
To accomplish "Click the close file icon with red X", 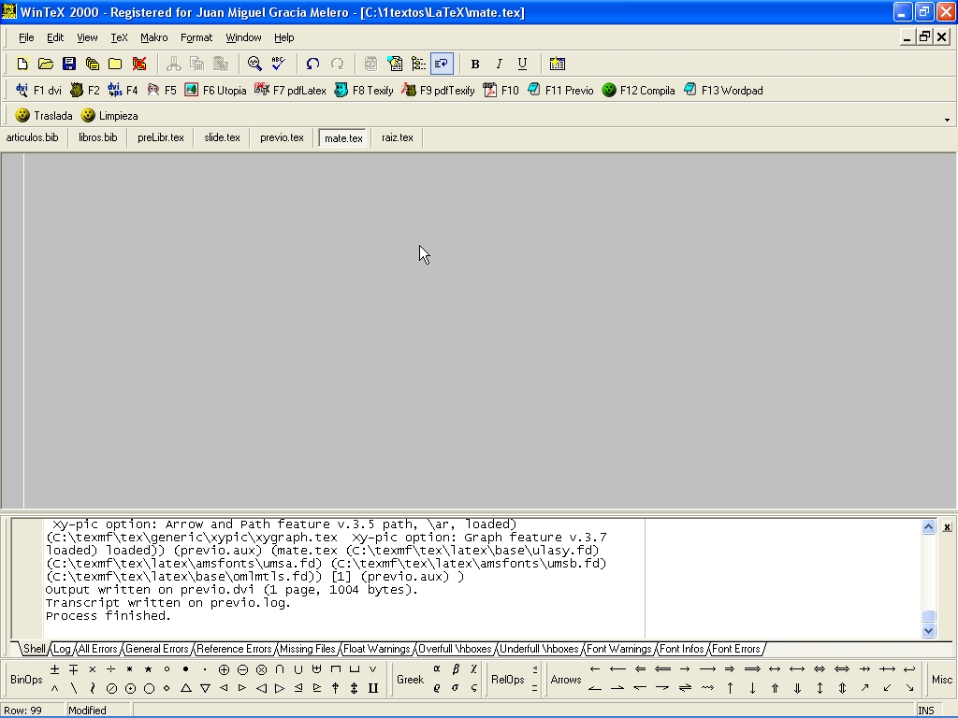I will point(139,64).
